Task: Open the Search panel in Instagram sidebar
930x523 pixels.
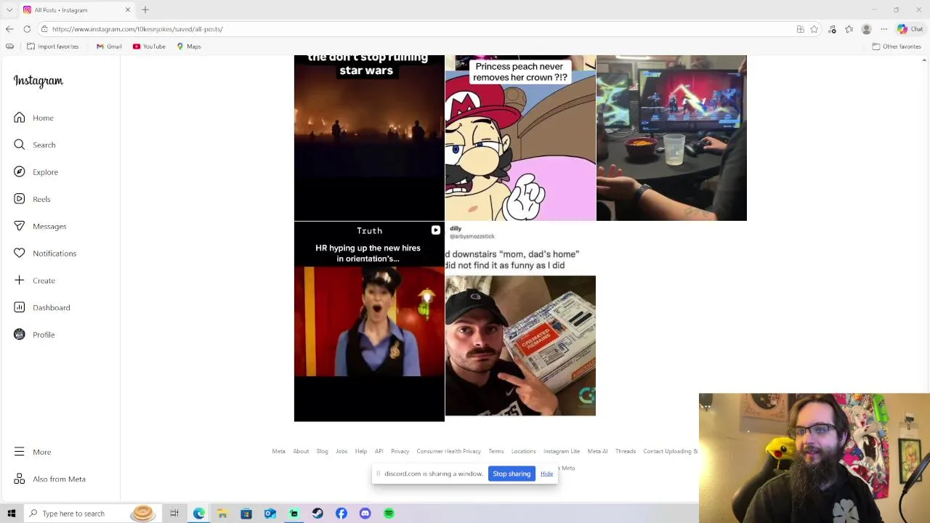Action: pos(34,145)
